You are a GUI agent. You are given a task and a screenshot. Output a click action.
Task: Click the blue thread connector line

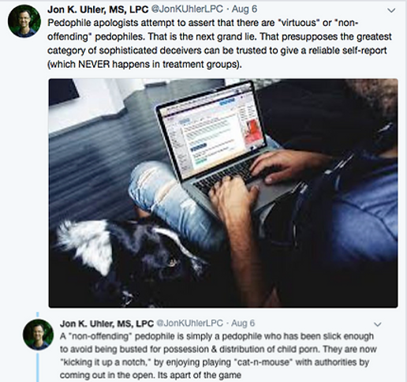[38, 368]
